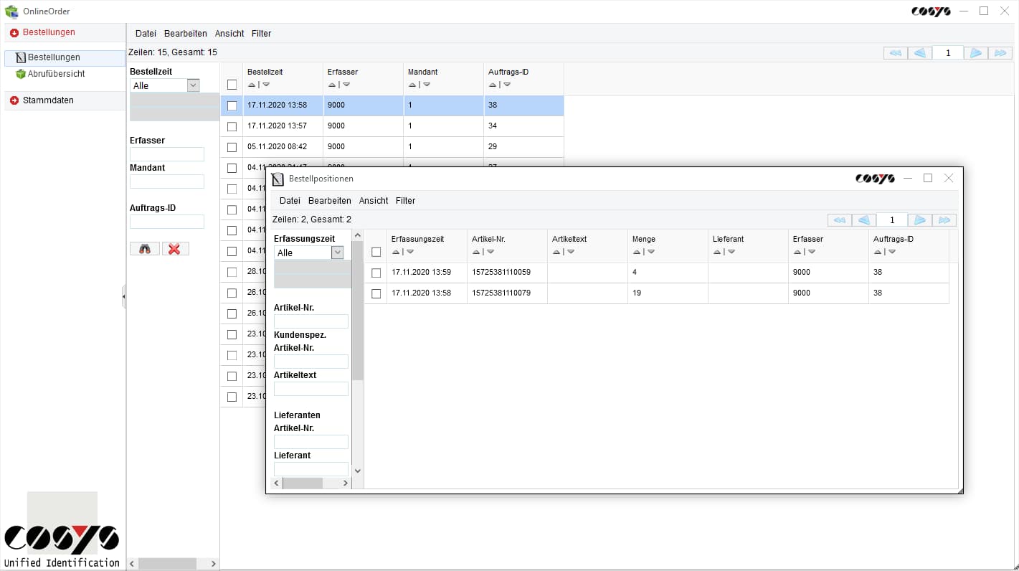
Task: Sort Artikel-Nr. column descending in Bestellpositionen
Action: coord(490,252)
